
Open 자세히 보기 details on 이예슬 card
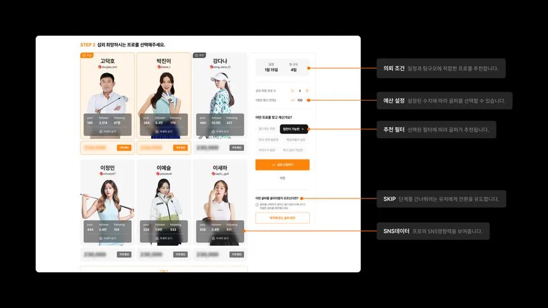click(164, 238)
